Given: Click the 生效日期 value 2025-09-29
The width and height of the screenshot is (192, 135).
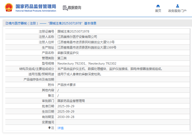Looking at the screenshot, I should tap(66, 111).
